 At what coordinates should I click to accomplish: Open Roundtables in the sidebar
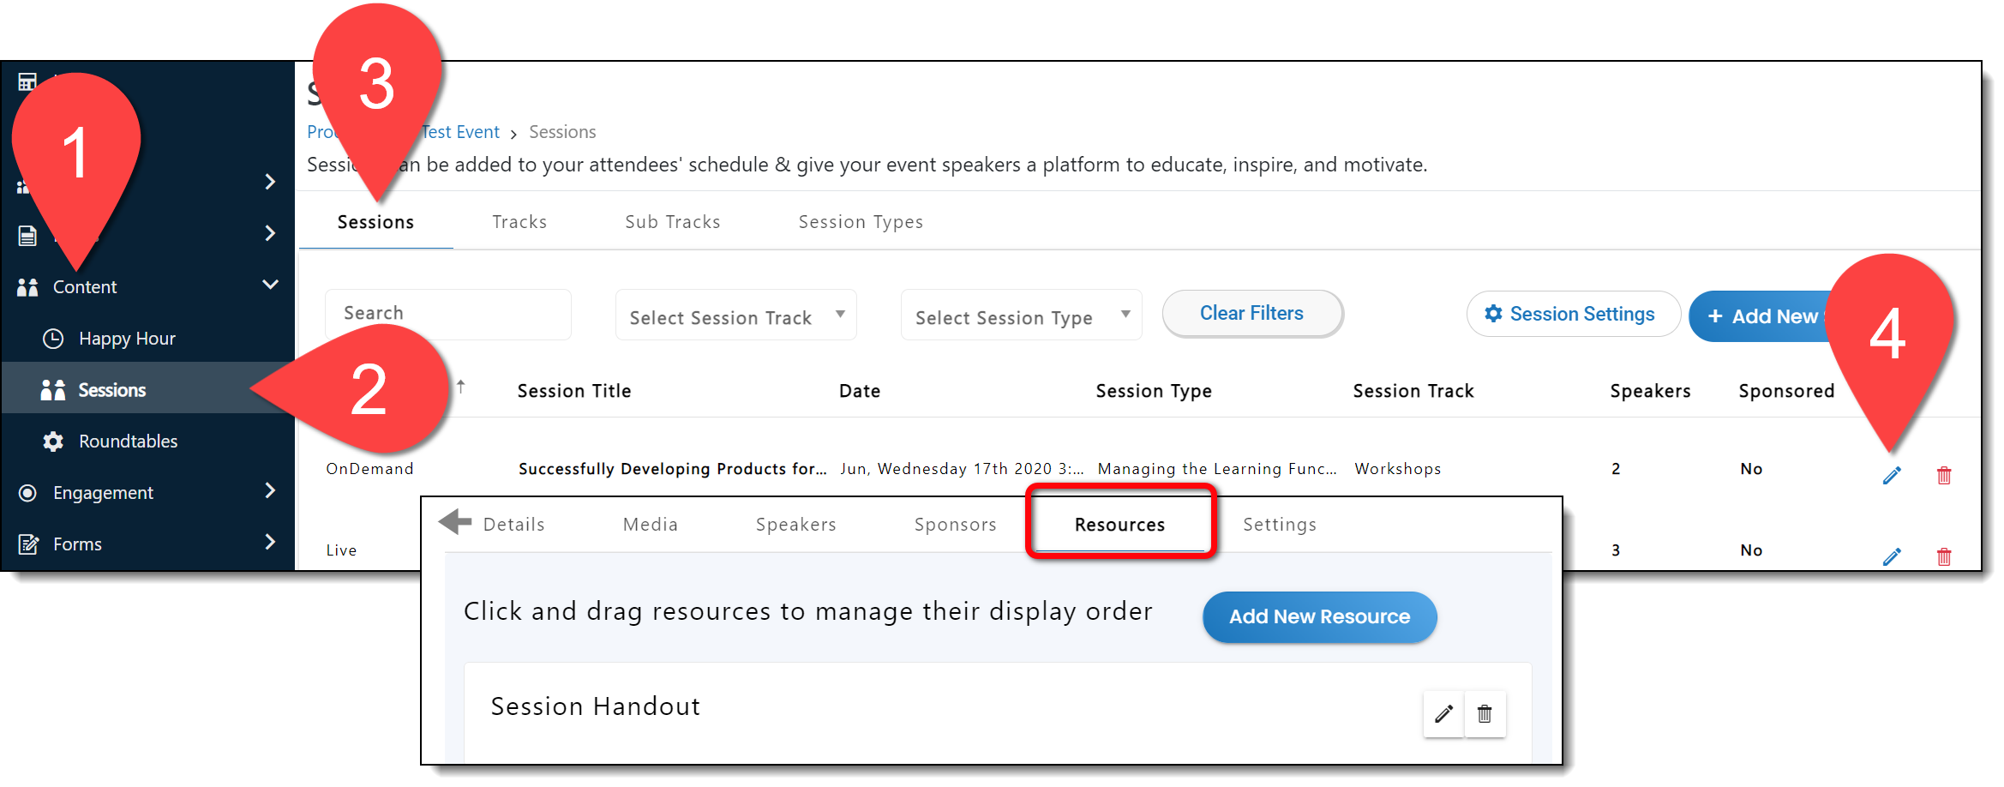point(128,442)
